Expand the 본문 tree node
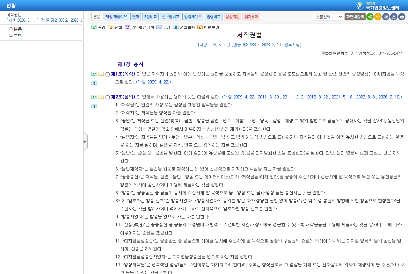The width and height of the screenshot is (408, 274). click(11, 29)
